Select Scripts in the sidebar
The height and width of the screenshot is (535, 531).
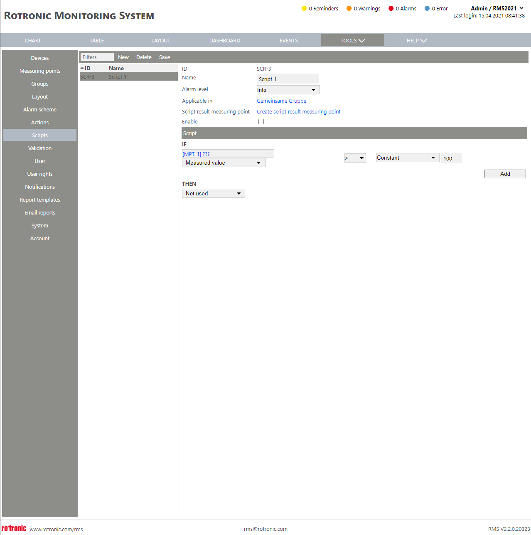[40, 135]
